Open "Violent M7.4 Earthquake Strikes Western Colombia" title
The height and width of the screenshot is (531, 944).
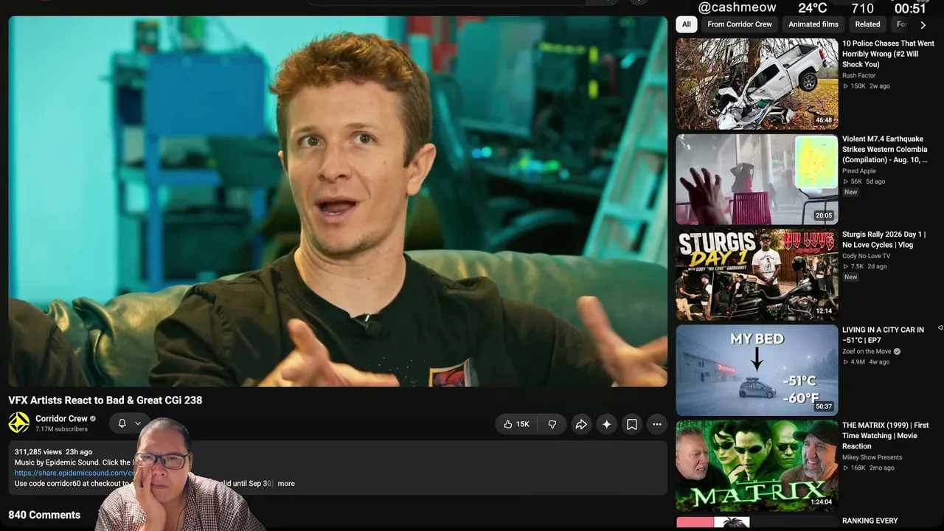pos(885,149)
